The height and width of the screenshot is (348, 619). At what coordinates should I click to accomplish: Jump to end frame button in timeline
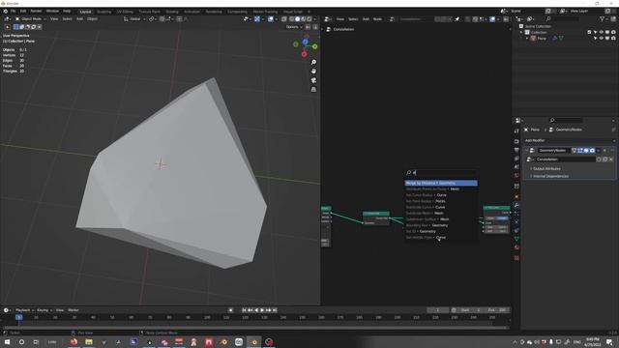pos(275,310)
